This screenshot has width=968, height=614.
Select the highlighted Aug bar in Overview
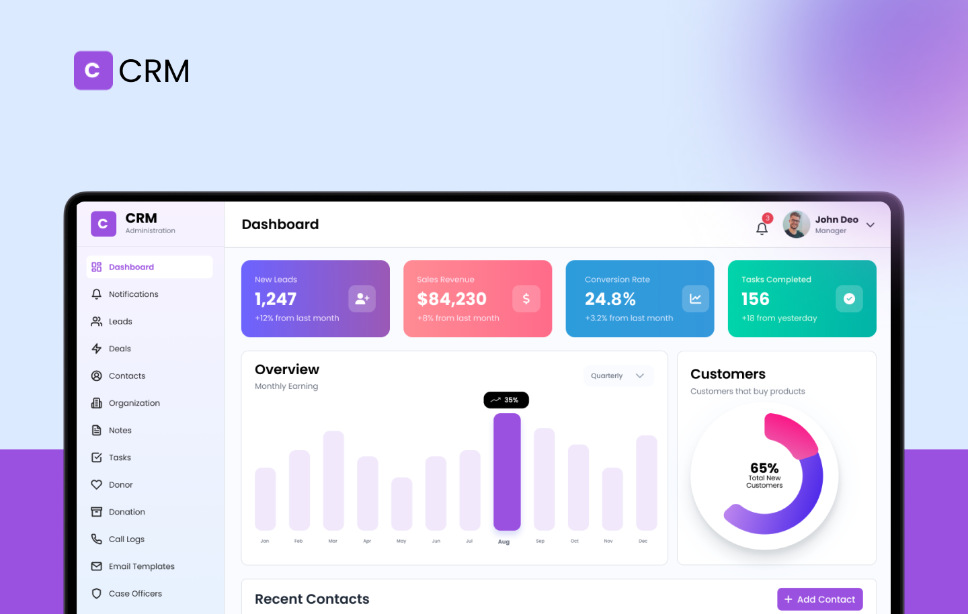point(507,472)
